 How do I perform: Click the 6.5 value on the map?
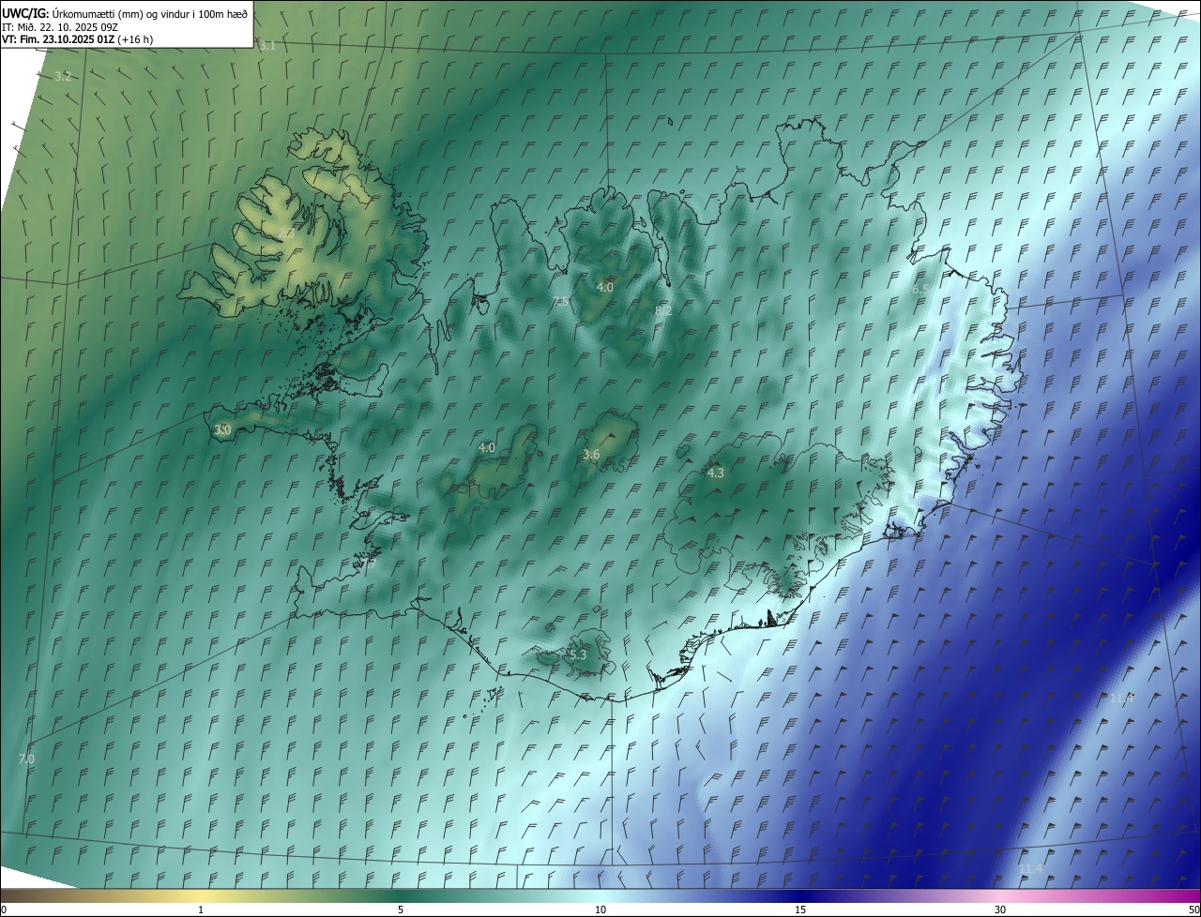[921, 290]
